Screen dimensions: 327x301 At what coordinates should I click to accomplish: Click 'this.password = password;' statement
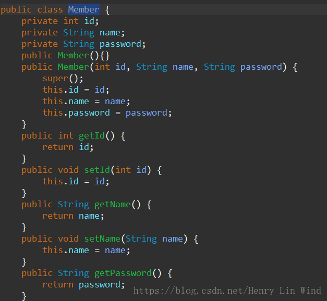pyautogui.click(x=107, y=113)
